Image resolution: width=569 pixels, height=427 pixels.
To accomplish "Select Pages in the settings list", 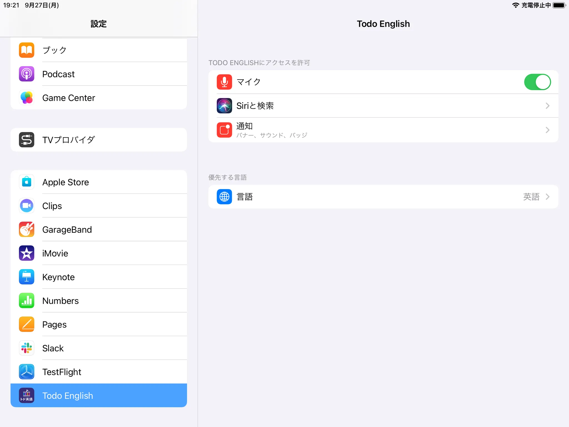I will click(x=99, y=324).
